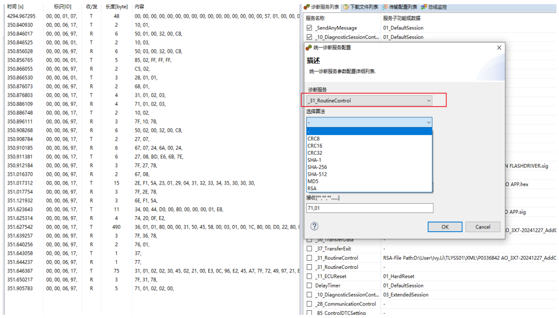Collapse the 选择算法 dropdown list
The height and width of the screenshot is (318, 559).
428,122
